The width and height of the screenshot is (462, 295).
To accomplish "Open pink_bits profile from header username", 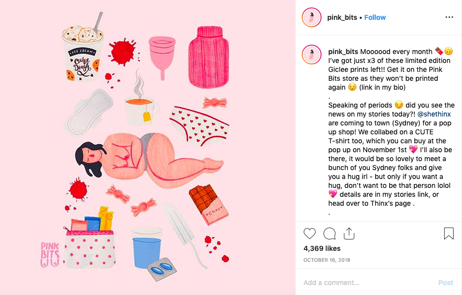I will [x=342, y=17].
